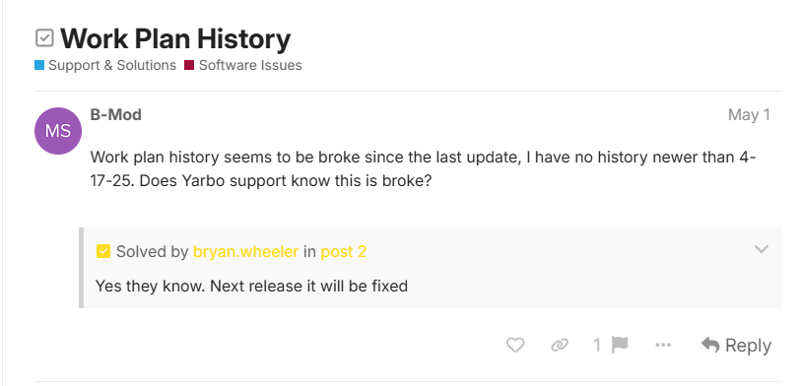
Task: Click the solved checkbox icon beside title
Action: (x=44, y=38)
